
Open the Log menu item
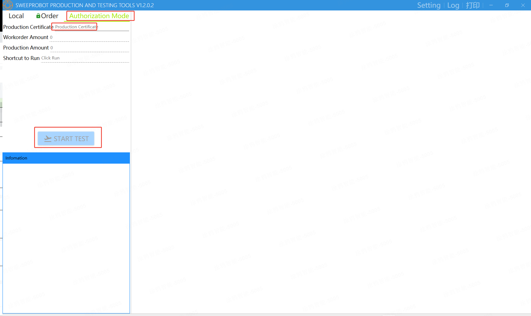click(x=453, y=5)
